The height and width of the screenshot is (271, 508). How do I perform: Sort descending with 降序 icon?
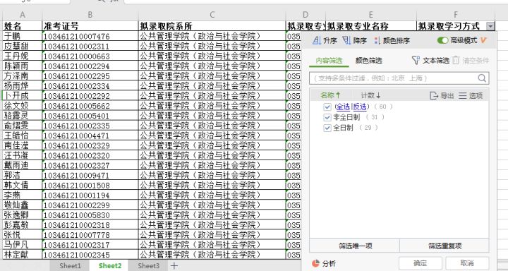(346, 40)
